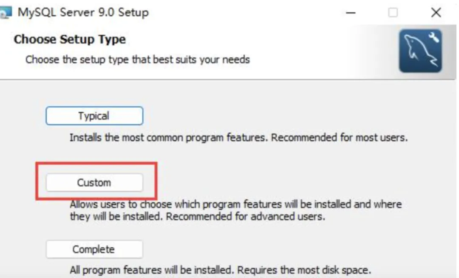
Task: Pick the Complete installation button
Action: point(94,249)
